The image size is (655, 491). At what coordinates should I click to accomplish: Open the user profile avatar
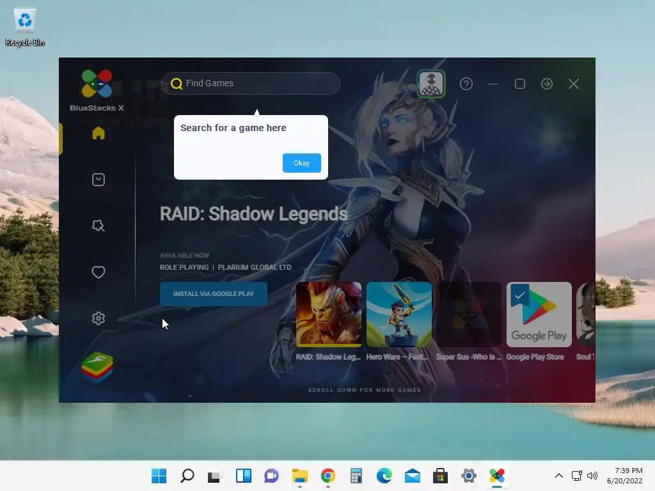[431, 84]
